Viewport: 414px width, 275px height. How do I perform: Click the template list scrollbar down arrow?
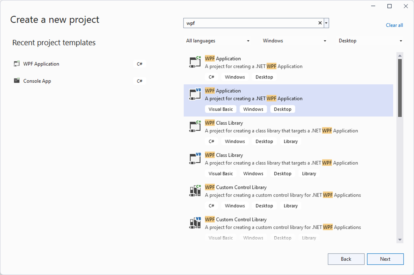pyautogui.click(x=400, y=240)
